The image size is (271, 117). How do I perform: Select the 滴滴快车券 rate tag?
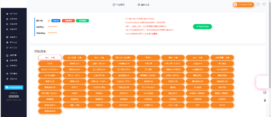[x=74, y=81]
